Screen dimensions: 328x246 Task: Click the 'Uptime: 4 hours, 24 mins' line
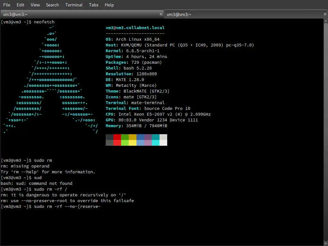coord(136,56)
